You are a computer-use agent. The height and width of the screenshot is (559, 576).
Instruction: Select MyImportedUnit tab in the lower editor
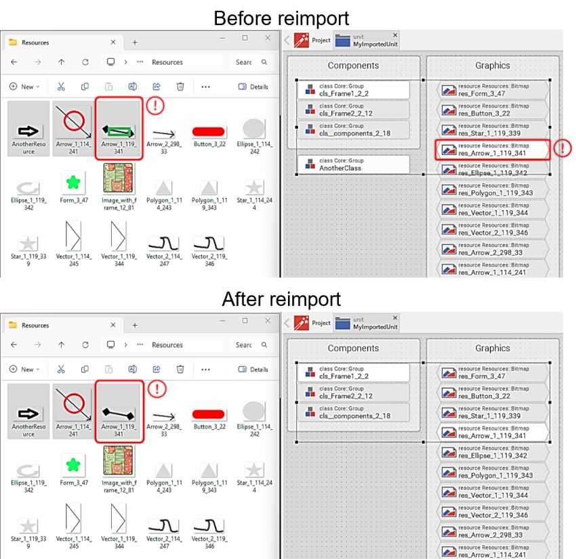point(368,323)
